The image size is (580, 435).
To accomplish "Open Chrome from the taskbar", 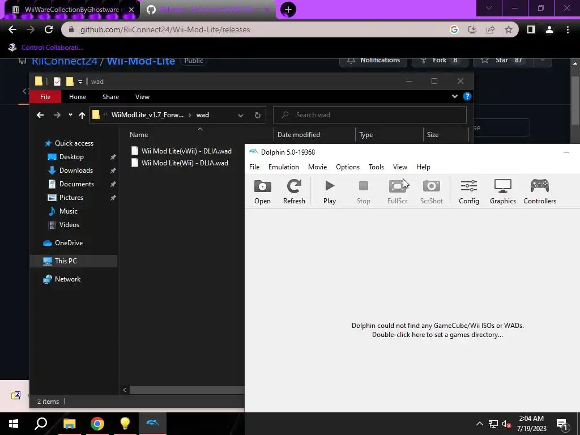I will [97, 424].
